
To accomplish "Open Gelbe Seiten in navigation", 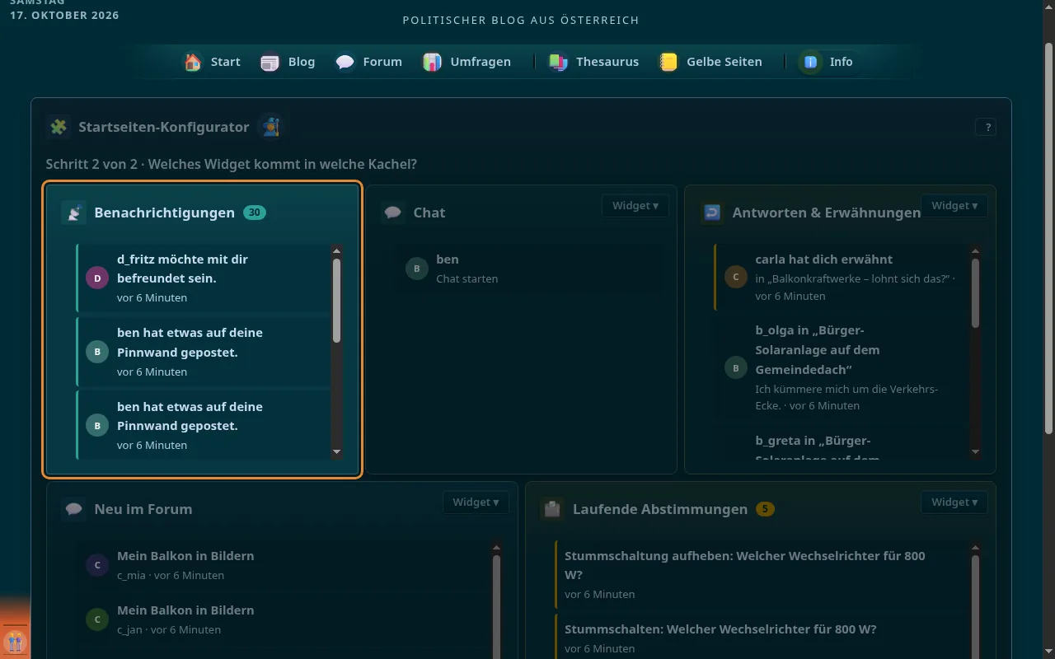I will pos(710,62).
